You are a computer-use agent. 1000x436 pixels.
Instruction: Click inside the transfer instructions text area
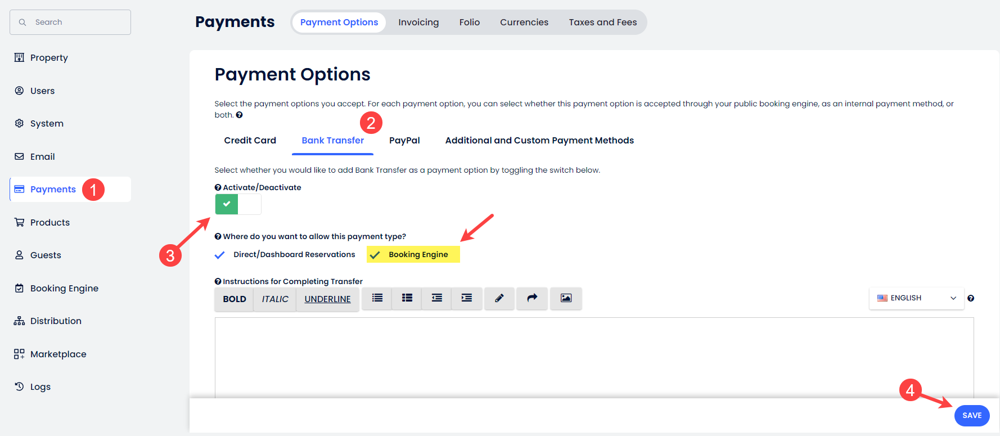tap(593, 357)
